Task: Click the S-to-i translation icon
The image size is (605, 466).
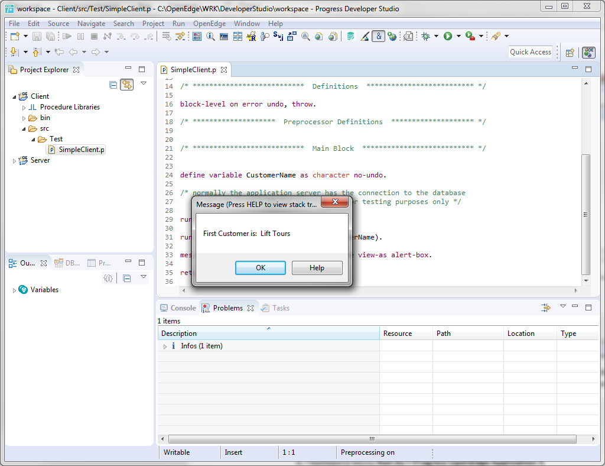Action: (x=278, y=36)
